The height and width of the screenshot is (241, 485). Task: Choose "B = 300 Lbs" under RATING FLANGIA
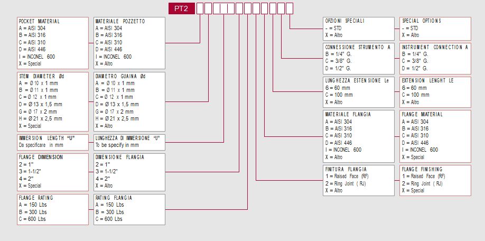(109, 211)
